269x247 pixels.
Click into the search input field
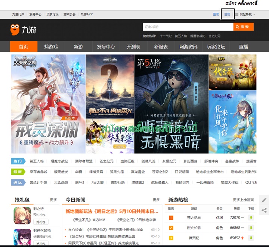click(x=188, y=27)
